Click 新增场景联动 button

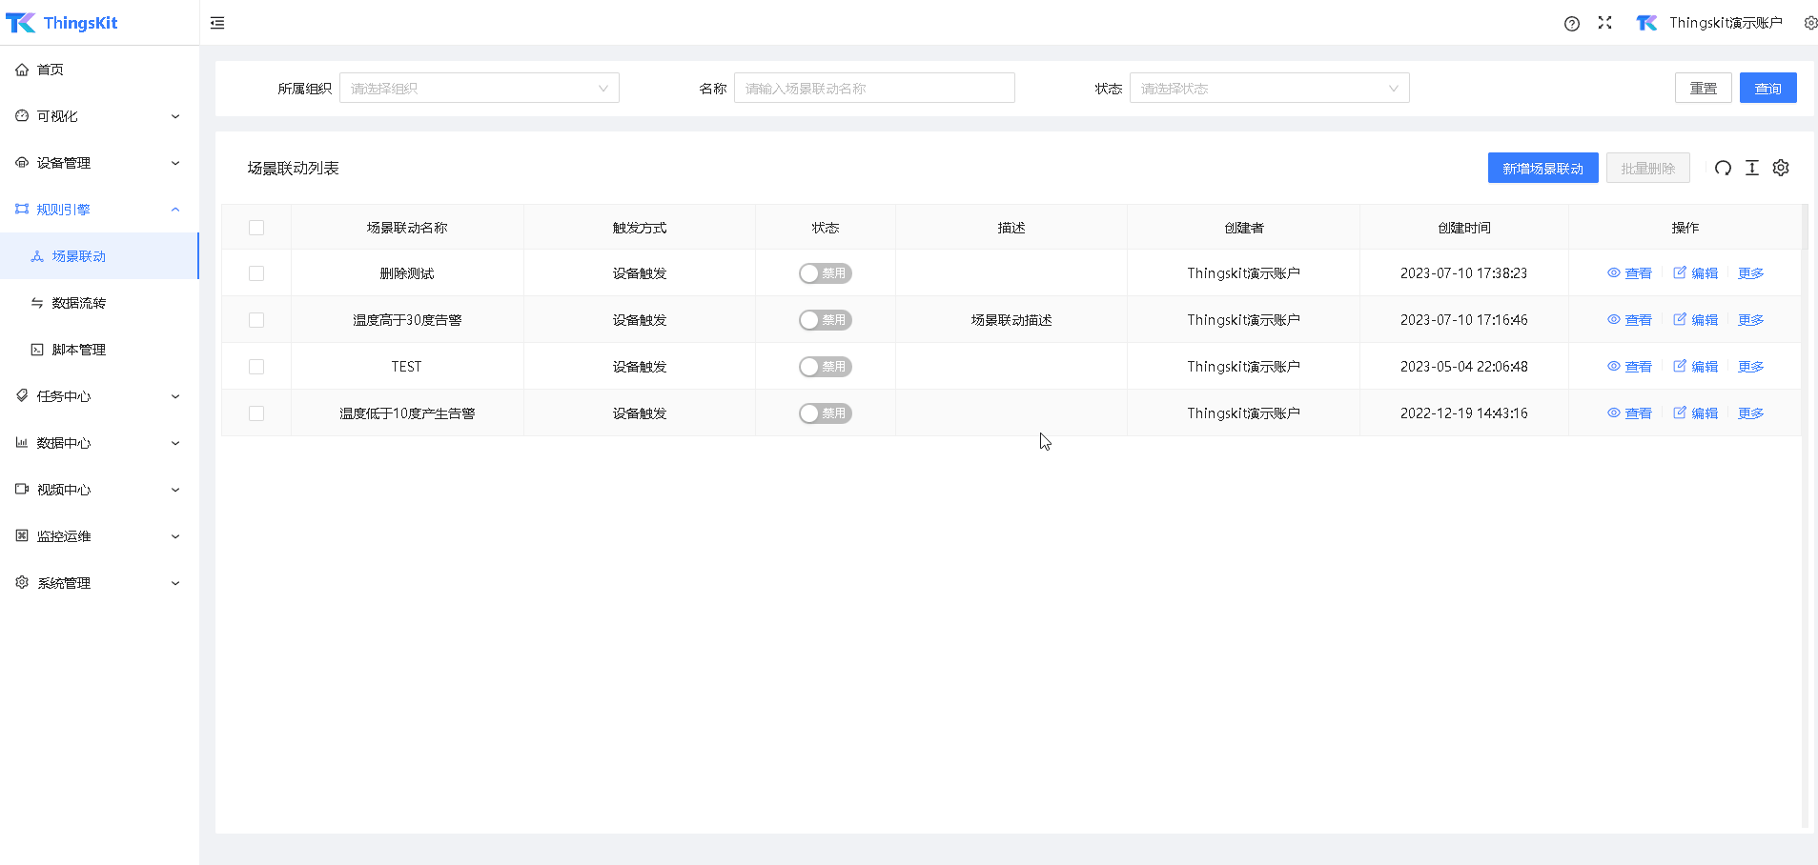tap(1543, 168)
